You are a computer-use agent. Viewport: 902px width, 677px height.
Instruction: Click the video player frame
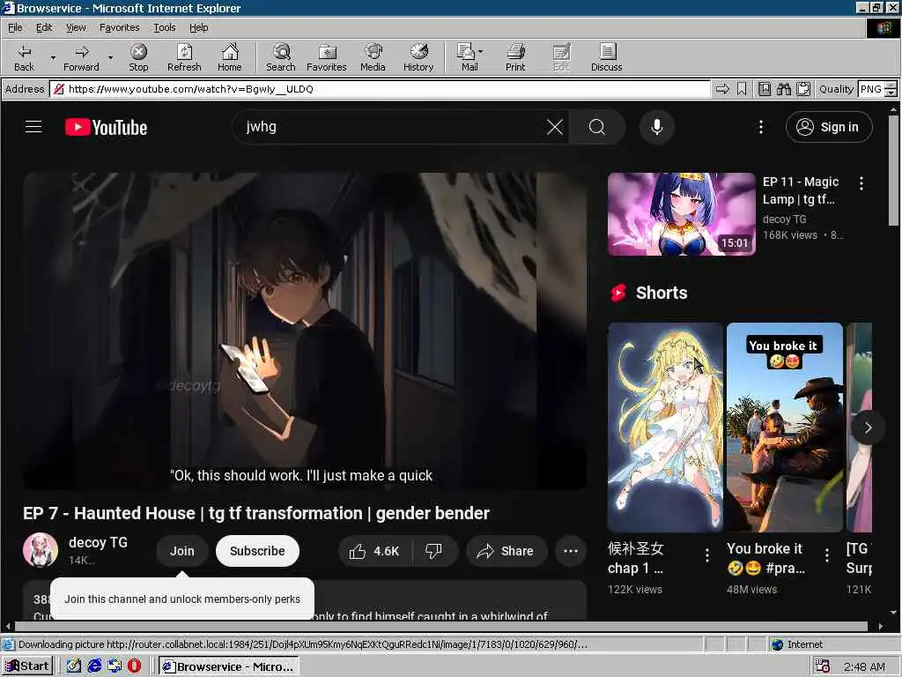(305, 331)
